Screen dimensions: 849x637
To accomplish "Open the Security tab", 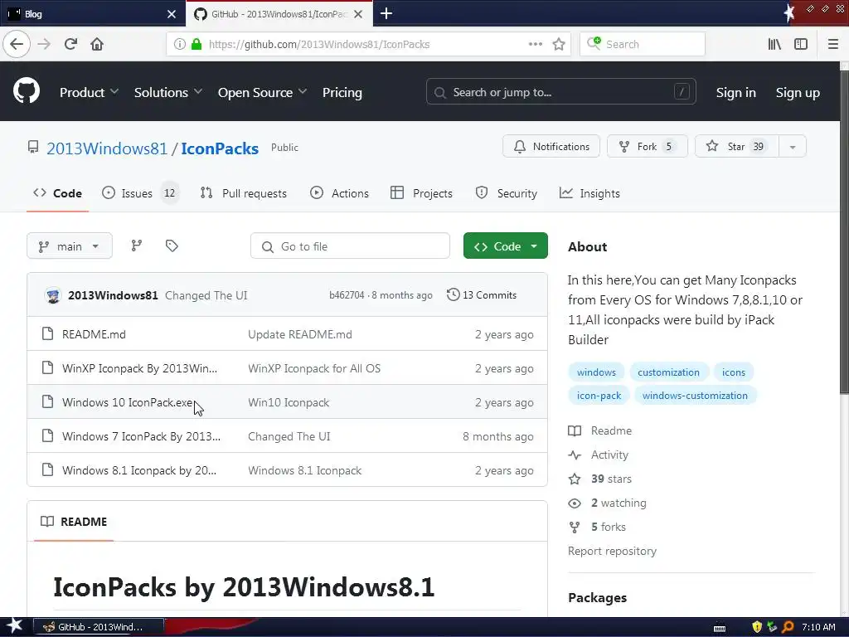I will [507, 193].
